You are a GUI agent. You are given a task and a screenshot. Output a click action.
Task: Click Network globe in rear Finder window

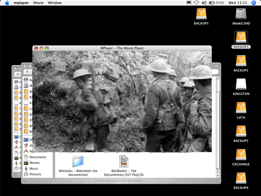coord(16,82)
